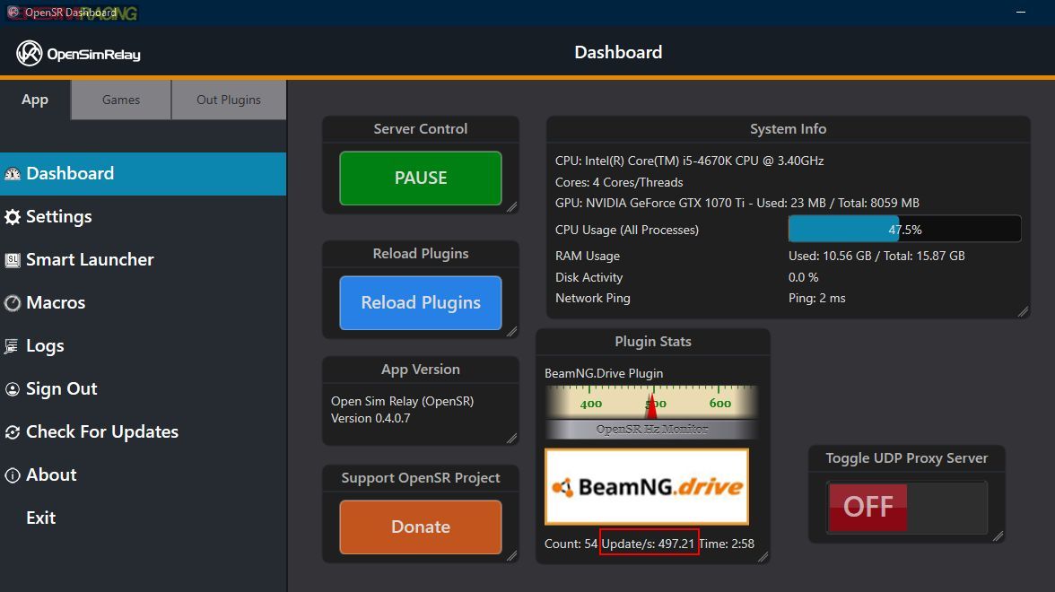
Task: Click the About info icon
Action: pyautogui.click(x=13, y=475)
